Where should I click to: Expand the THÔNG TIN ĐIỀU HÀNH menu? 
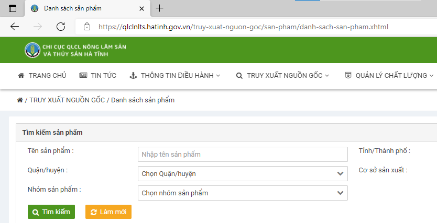pos(175,76)
